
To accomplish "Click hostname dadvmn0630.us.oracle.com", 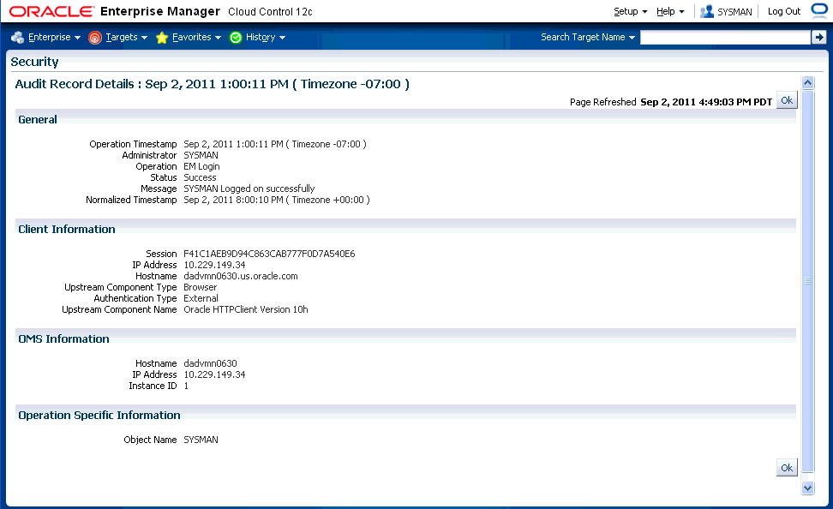I will point(241,276).
